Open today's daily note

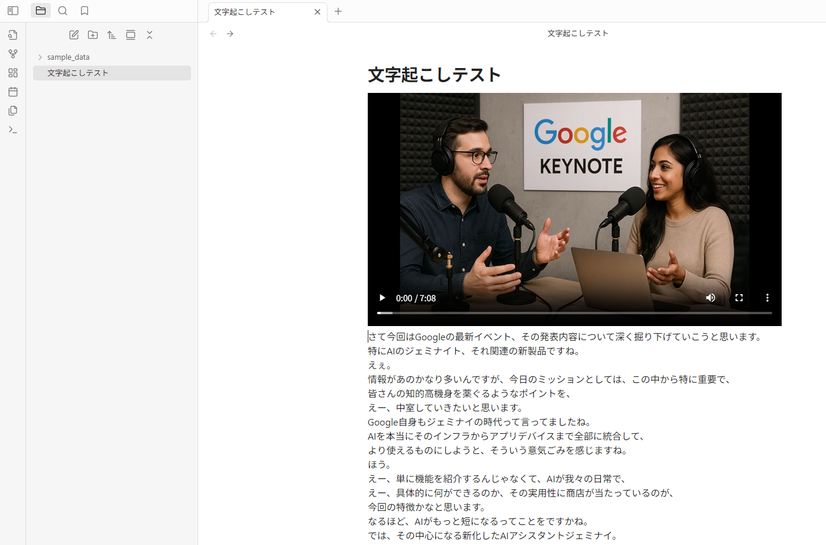(x=13, y=92)
